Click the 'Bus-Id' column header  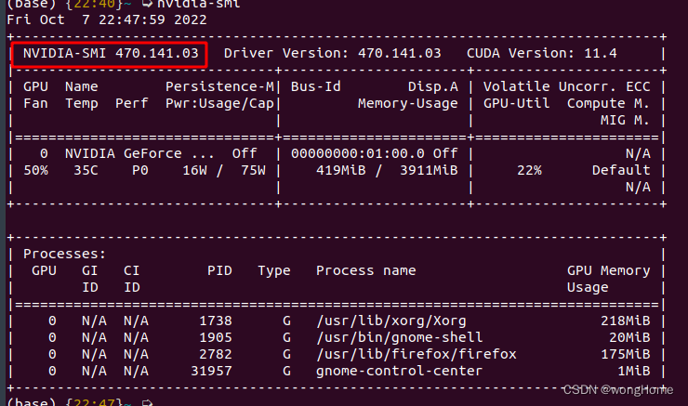click(x=315, y=86)
